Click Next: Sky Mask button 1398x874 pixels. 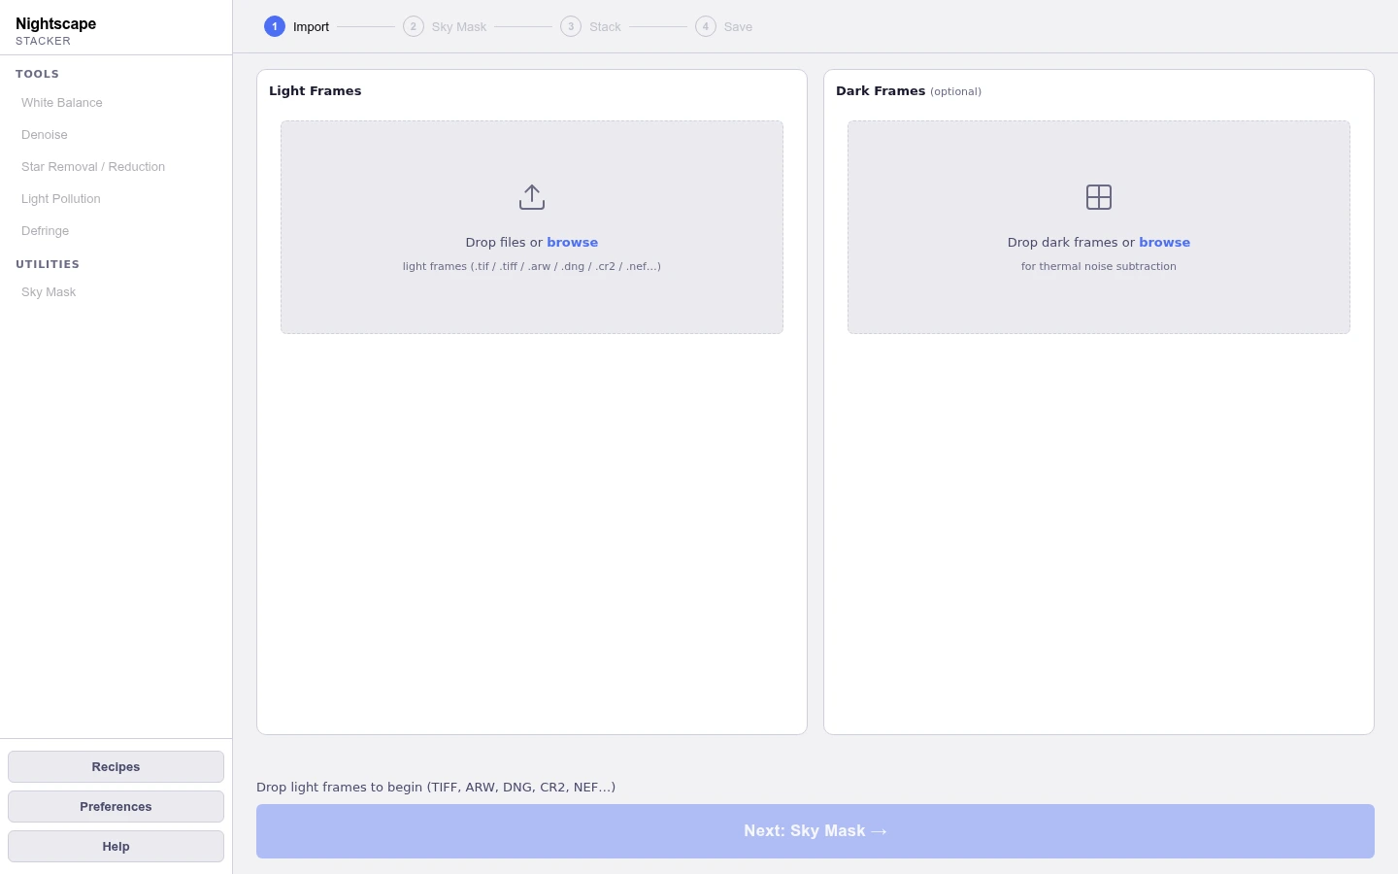click(x=815, y=831)
